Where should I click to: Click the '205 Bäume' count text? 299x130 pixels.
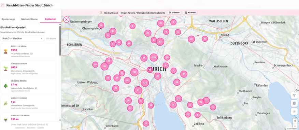tap(51, 39)
